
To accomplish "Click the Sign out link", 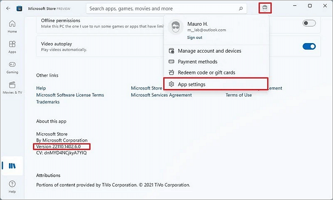I will (x=195, y=37).
